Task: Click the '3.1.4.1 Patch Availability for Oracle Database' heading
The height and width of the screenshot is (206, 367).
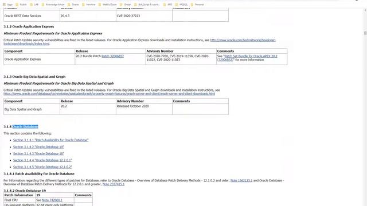Action: [39, 174]
